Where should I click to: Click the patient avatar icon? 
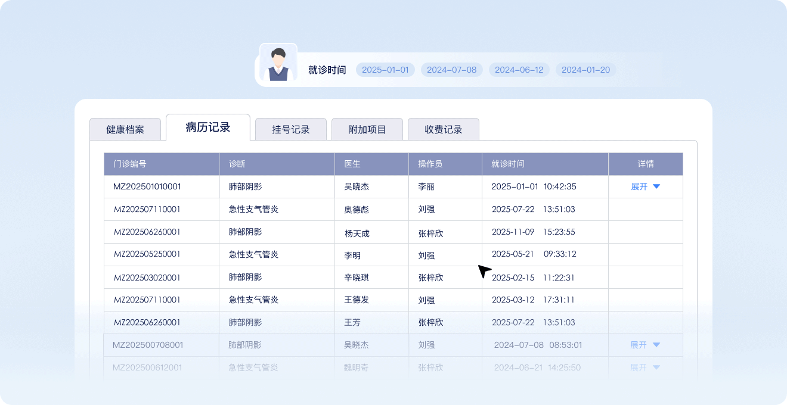(278, 64)
